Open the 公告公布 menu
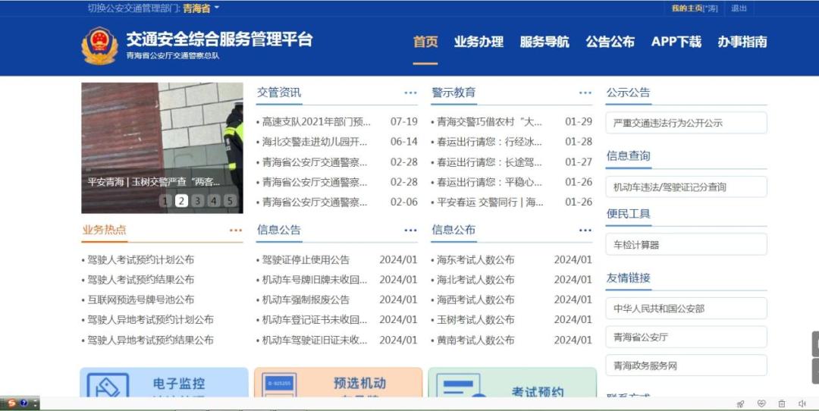The image size is (819, 411). pos(610,42)
